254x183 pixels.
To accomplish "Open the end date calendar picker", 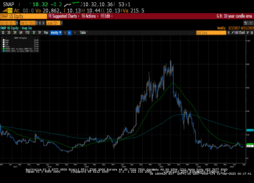I will [37, 23].
